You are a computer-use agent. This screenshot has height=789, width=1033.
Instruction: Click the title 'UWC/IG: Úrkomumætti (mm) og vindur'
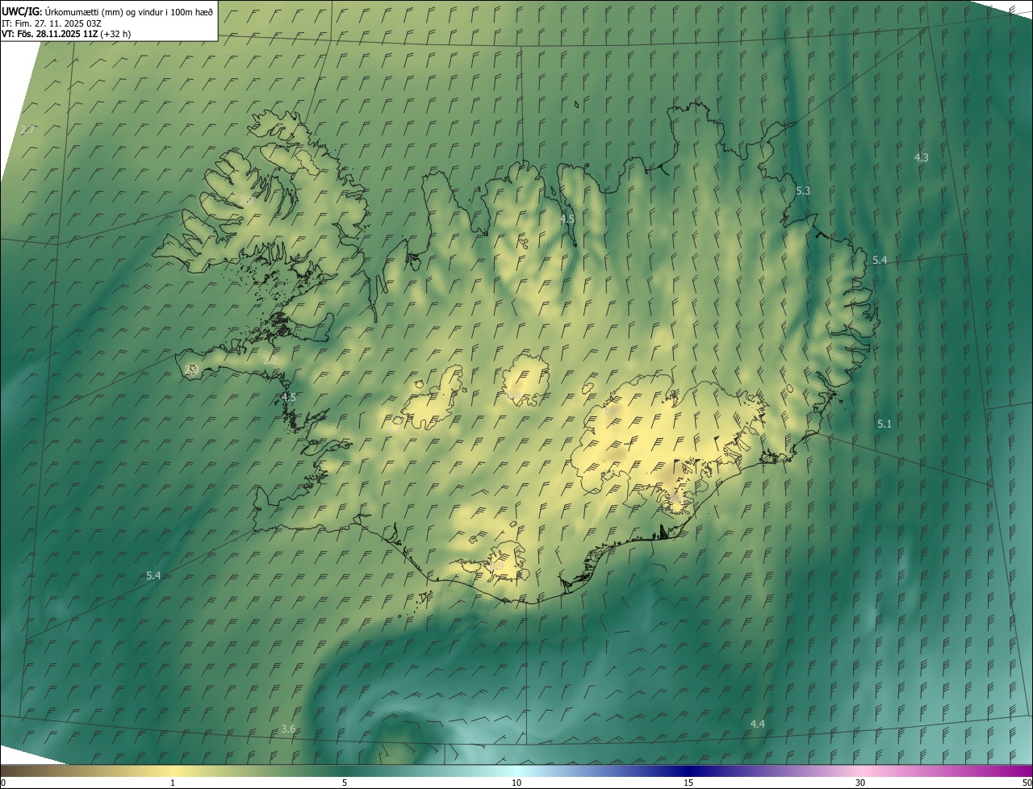107,11
